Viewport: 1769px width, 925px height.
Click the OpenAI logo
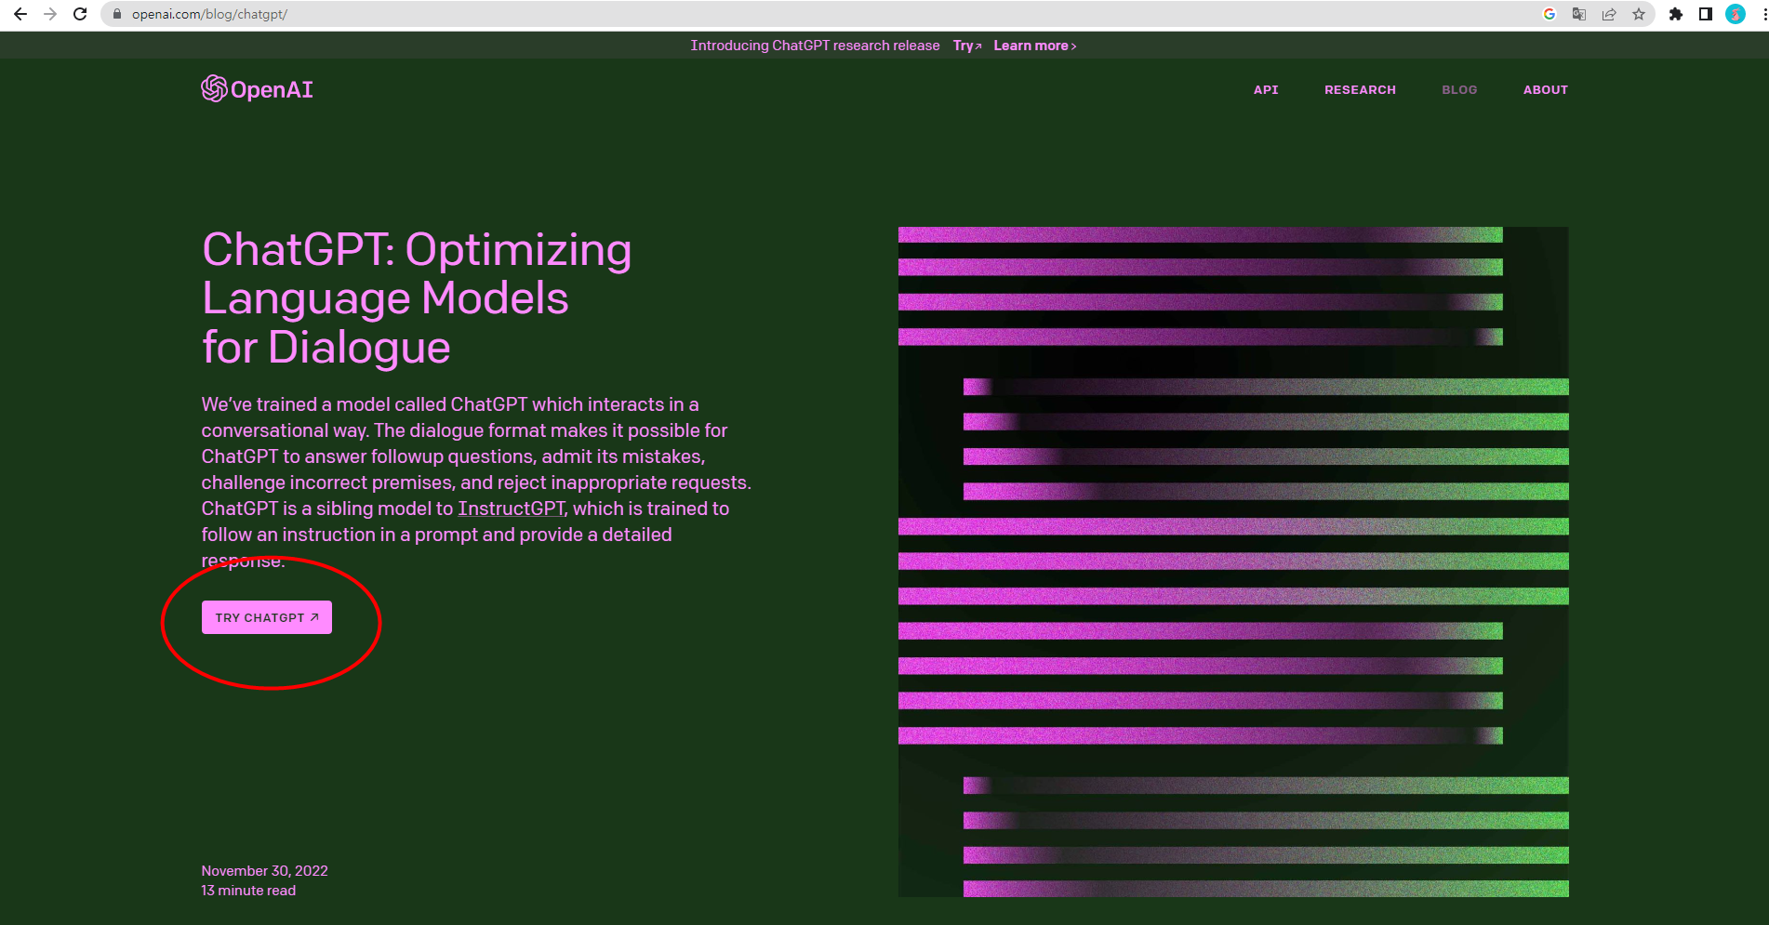[258, 89]
